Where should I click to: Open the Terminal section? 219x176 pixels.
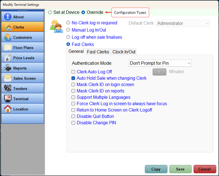click(x=23, y=98)
